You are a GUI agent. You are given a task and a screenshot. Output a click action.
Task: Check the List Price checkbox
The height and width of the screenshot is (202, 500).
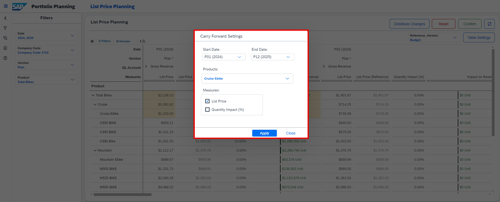click(207, 101)
